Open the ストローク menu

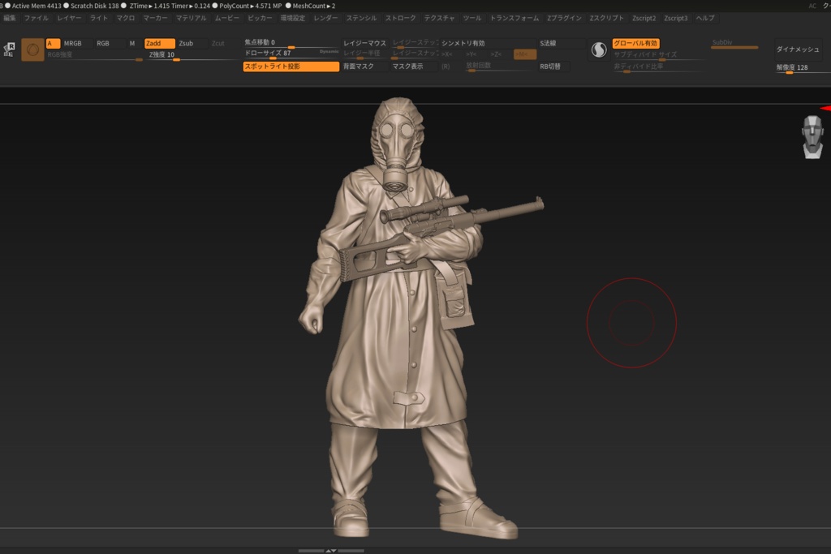click(400, 18)
